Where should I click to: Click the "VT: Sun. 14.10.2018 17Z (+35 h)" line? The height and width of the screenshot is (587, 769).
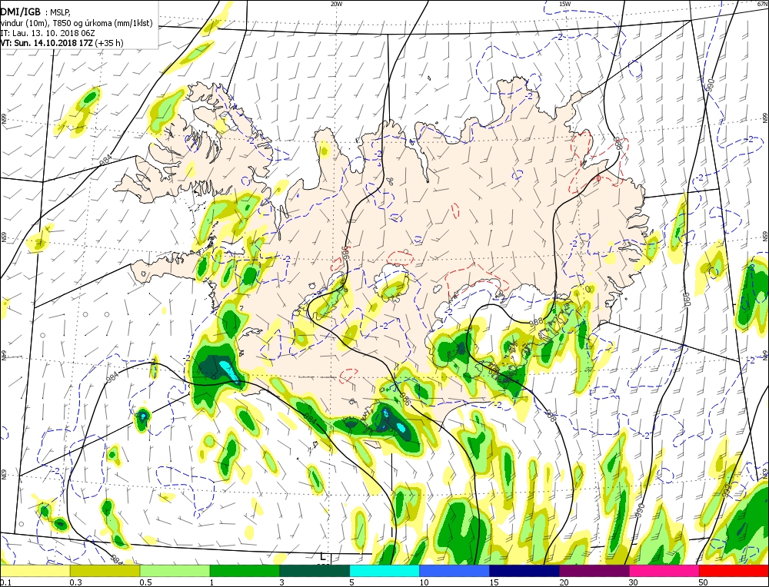62,43
